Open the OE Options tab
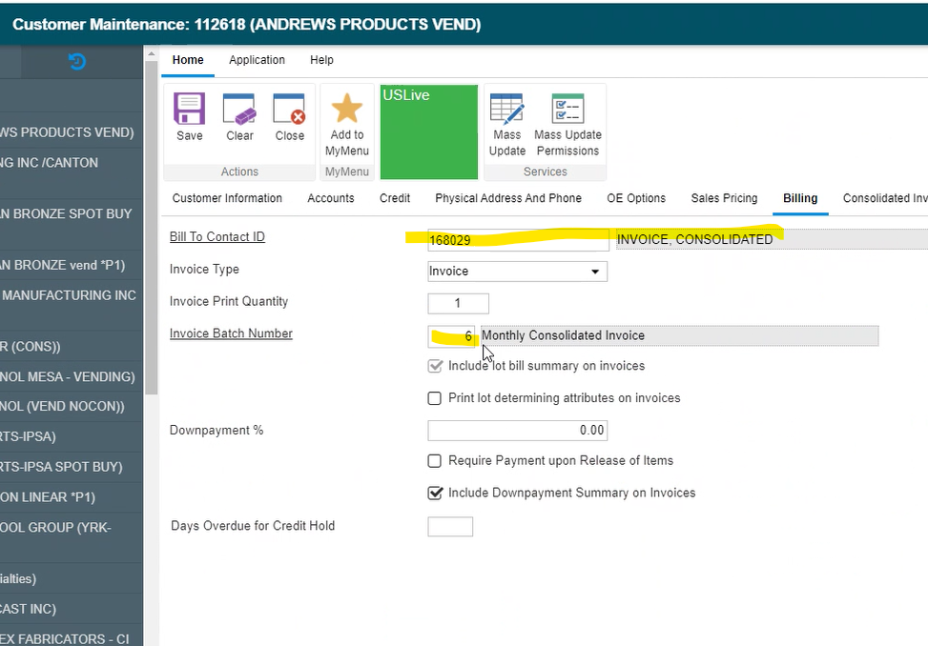This screenshot has height=646, width=928. point(636,198)
